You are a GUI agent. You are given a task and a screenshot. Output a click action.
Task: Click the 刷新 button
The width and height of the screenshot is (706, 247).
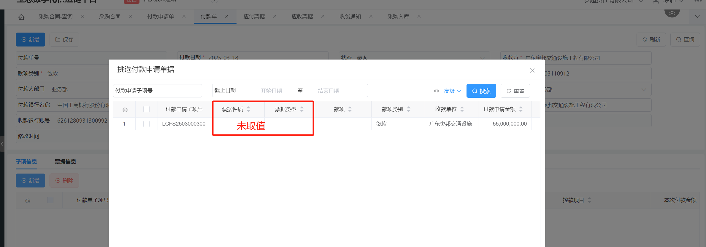651,40
